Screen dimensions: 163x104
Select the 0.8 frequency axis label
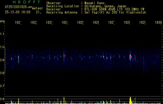coord(2,73)
